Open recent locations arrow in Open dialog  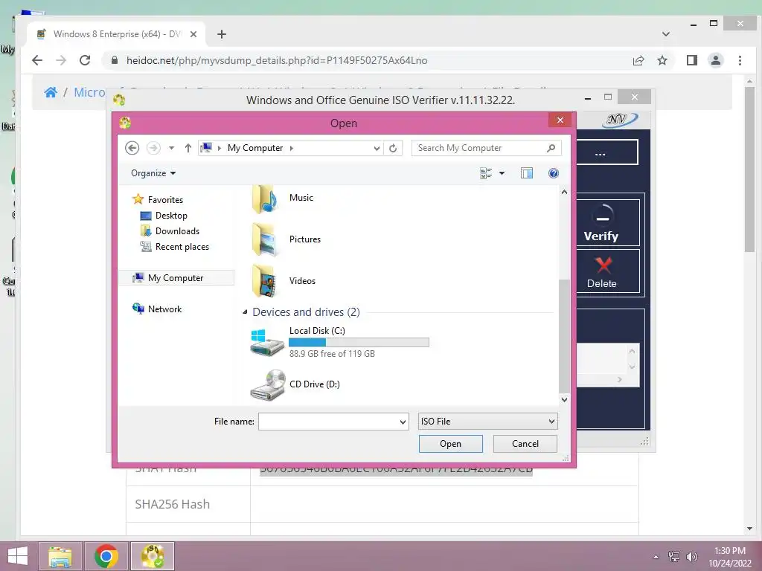pos(172,148)
